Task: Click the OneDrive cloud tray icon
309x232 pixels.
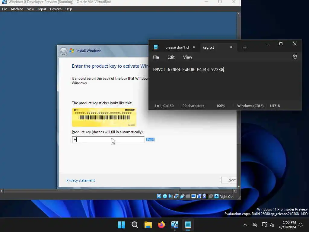Action: pyautogui.click(x=255, y=225)
